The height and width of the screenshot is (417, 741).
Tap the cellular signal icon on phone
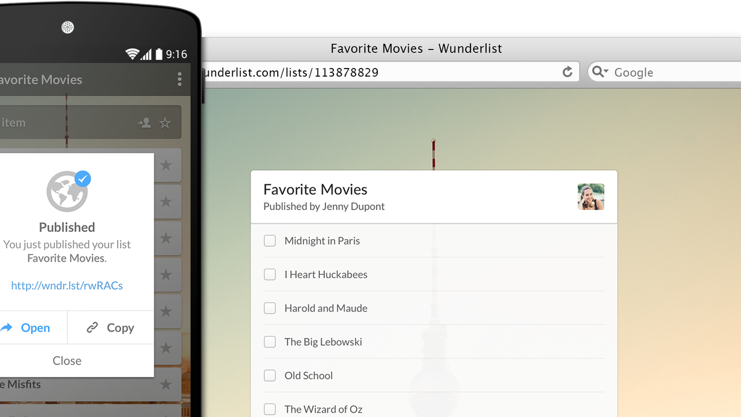(146, 54)
